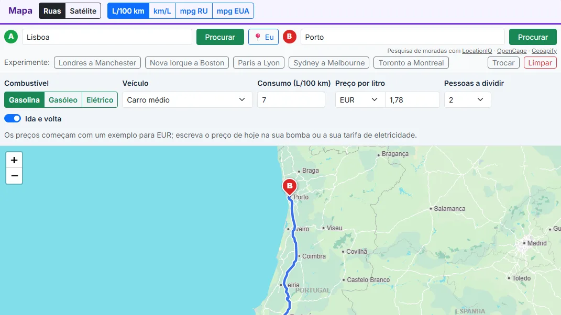Click Procurar button for origin Lisboa
Screen dimensions: 561x315
click(220, 37)
